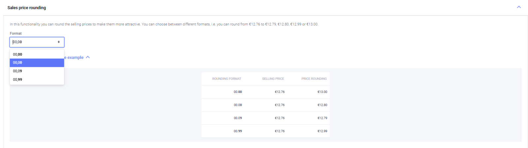The height and width of the screenshot is (148, 528).
Task: Click the €12.99 rounded price cell
Action: tap(322, 131)
